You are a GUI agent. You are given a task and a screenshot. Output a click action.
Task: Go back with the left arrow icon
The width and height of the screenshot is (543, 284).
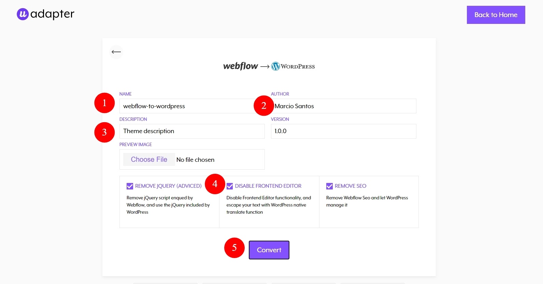coord(116,52)
